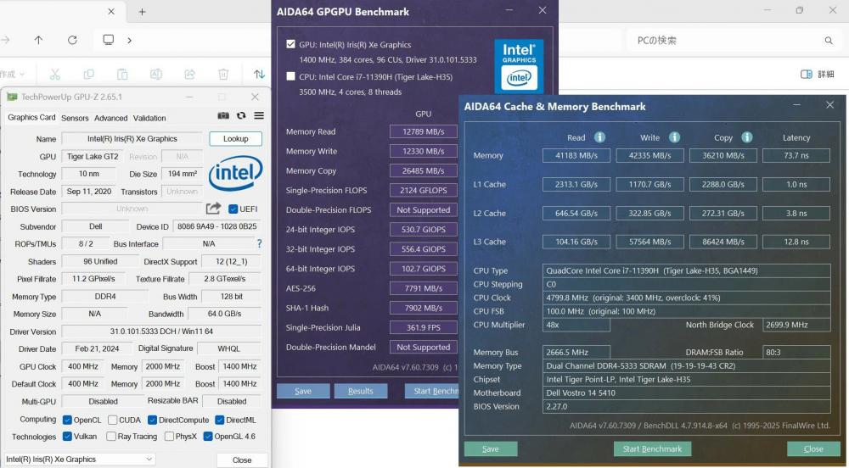This screenshot has height=468, width=849.
Task: Click the GPU-Z refresh icon
Action: point(241,115)
